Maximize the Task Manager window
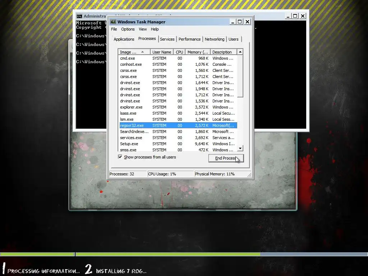The image size is (368, 276). [240, 22]
